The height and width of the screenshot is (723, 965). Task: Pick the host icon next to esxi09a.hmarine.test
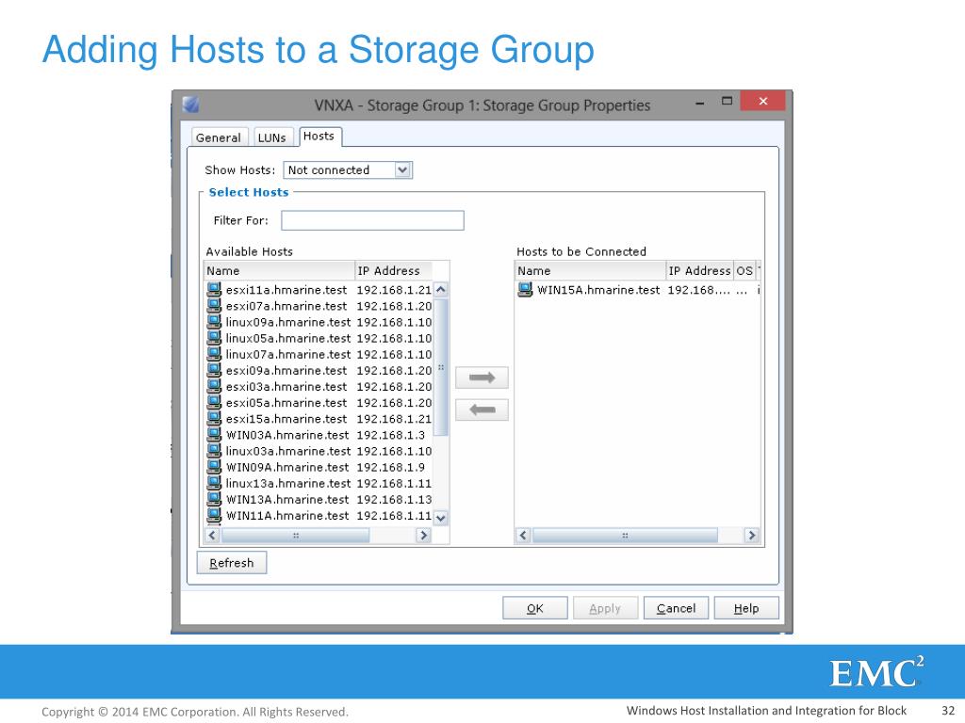[214, 370]
